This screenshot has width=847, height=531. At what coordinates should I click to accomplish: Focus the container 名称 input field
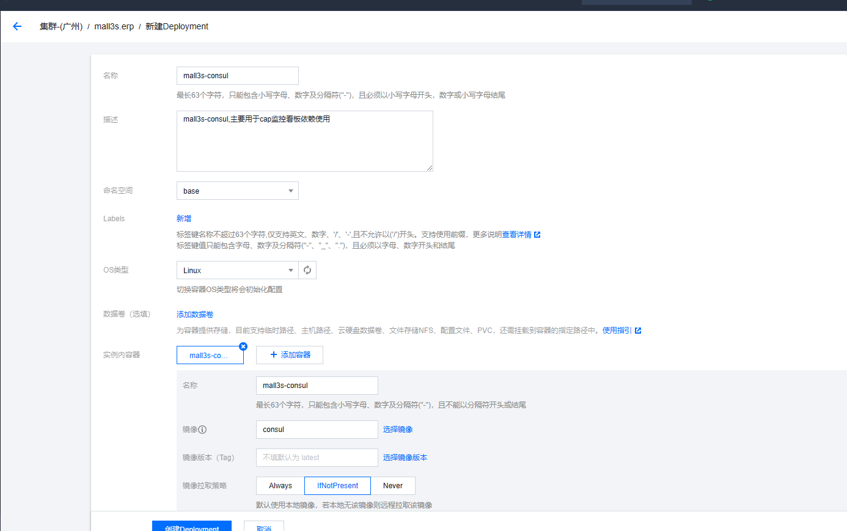coord(317,386)
